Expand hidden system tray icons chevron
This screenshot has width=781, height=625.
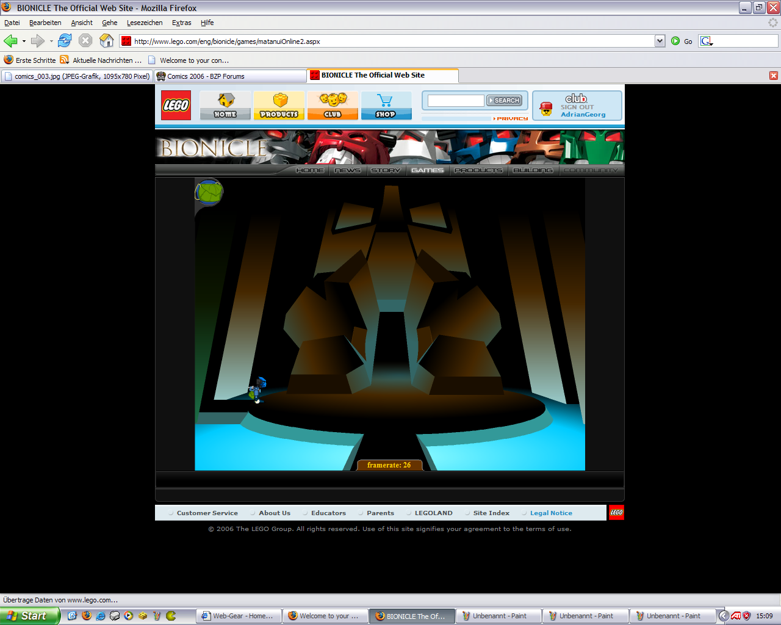coord(724,616)
